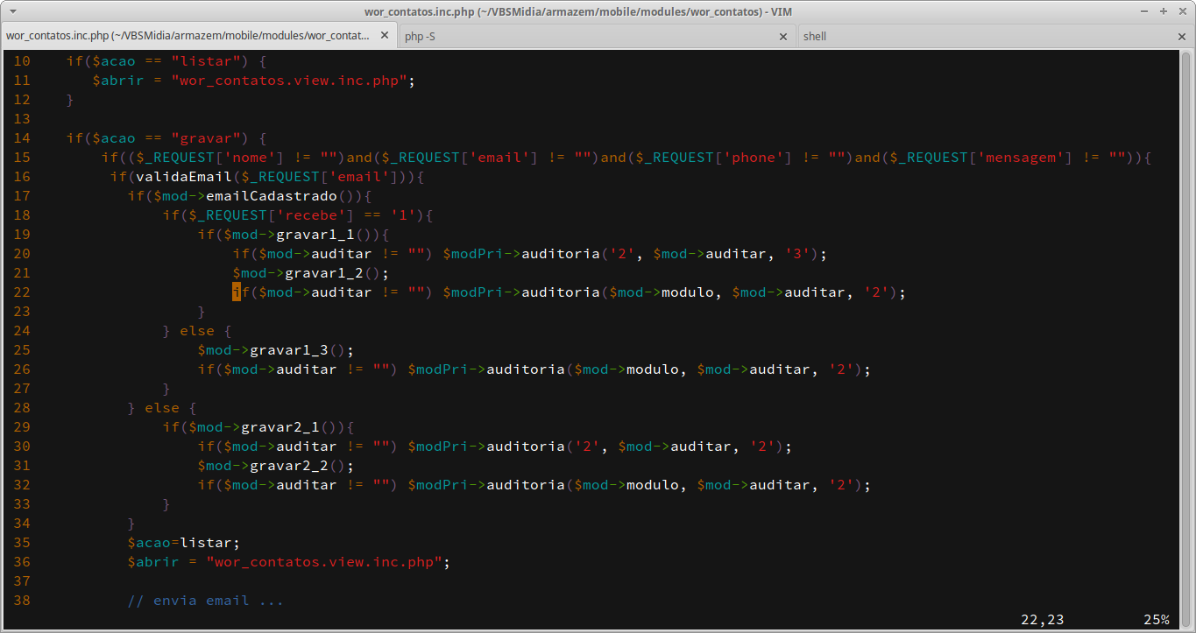Click gravar1_1 method on line 19

[x=315, y=235]
